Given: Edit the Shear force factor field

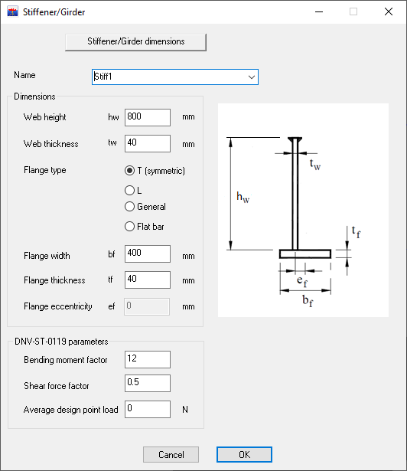Looking at the screenshot, I should [x=148, y=383].
